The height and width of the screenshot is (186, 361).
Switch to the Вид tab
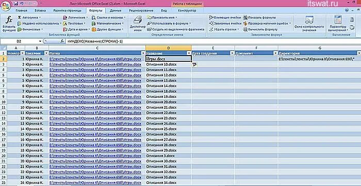pyautogui.click(x=164, y=11)
